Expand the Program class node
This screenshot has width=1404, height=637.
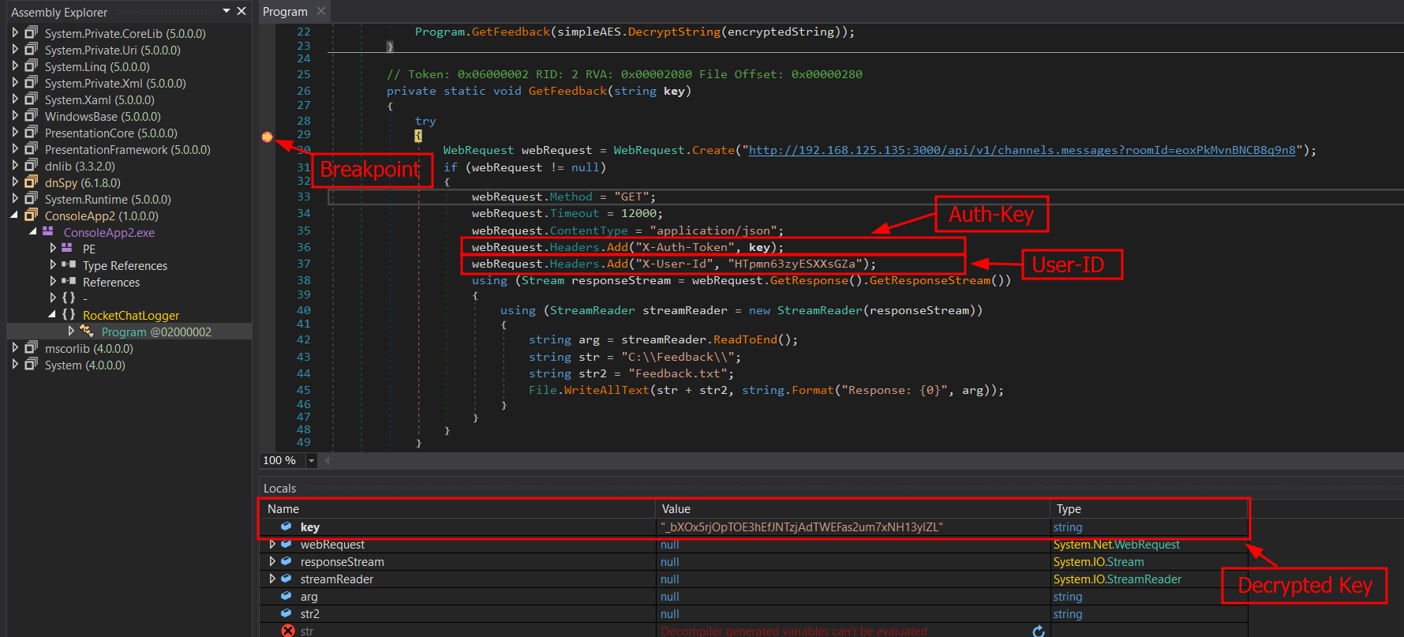coord(71,332)
